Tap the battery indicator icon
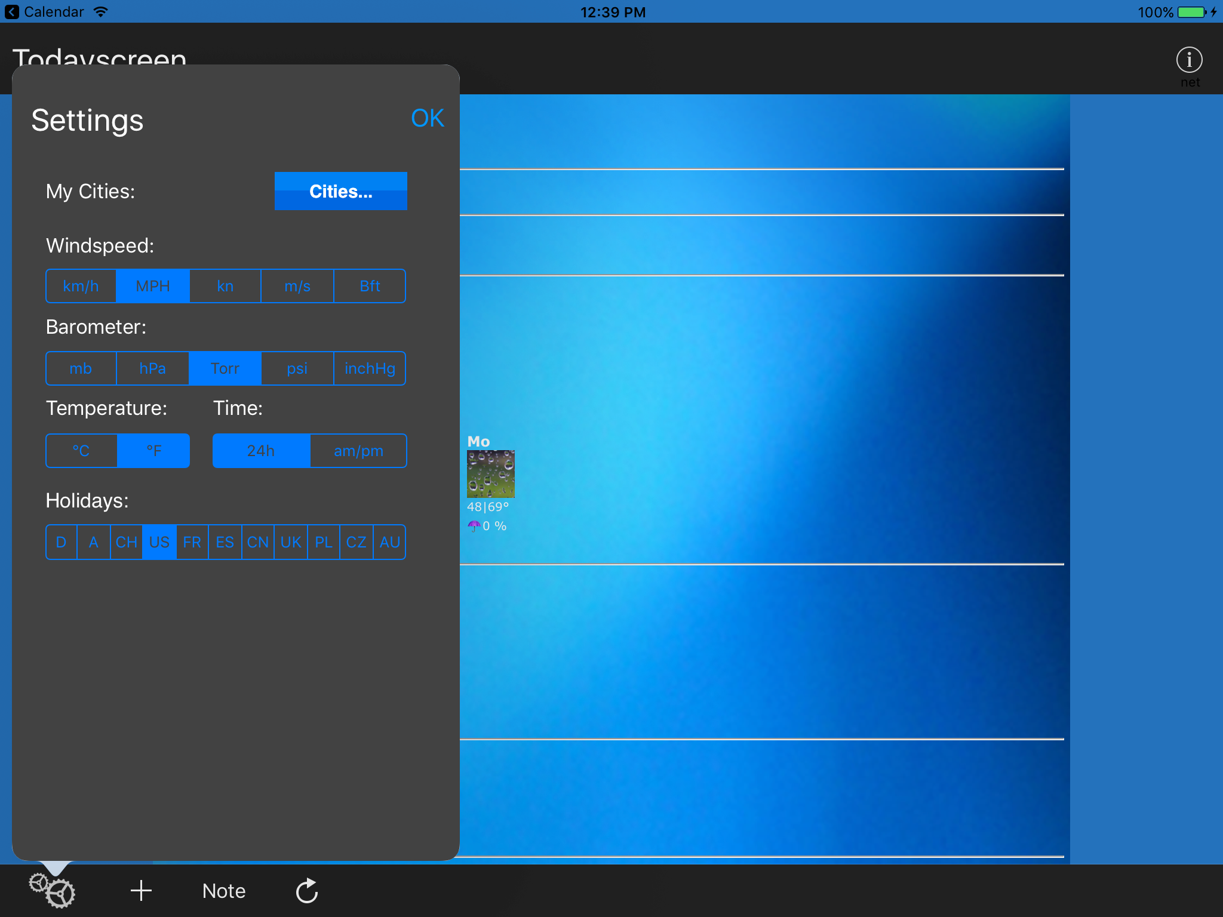The width and height of the screenshot is (1223, 917). tap(1191, 12)
